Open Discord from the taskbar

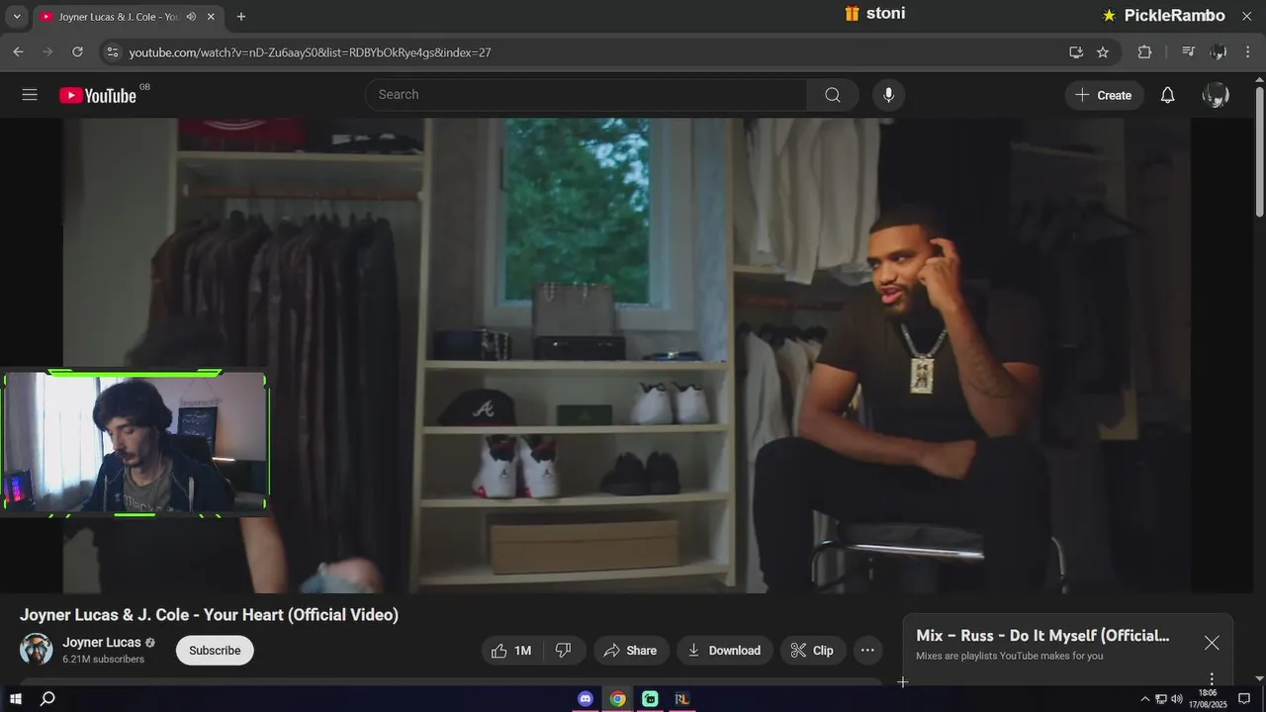[x=586, y=699]
